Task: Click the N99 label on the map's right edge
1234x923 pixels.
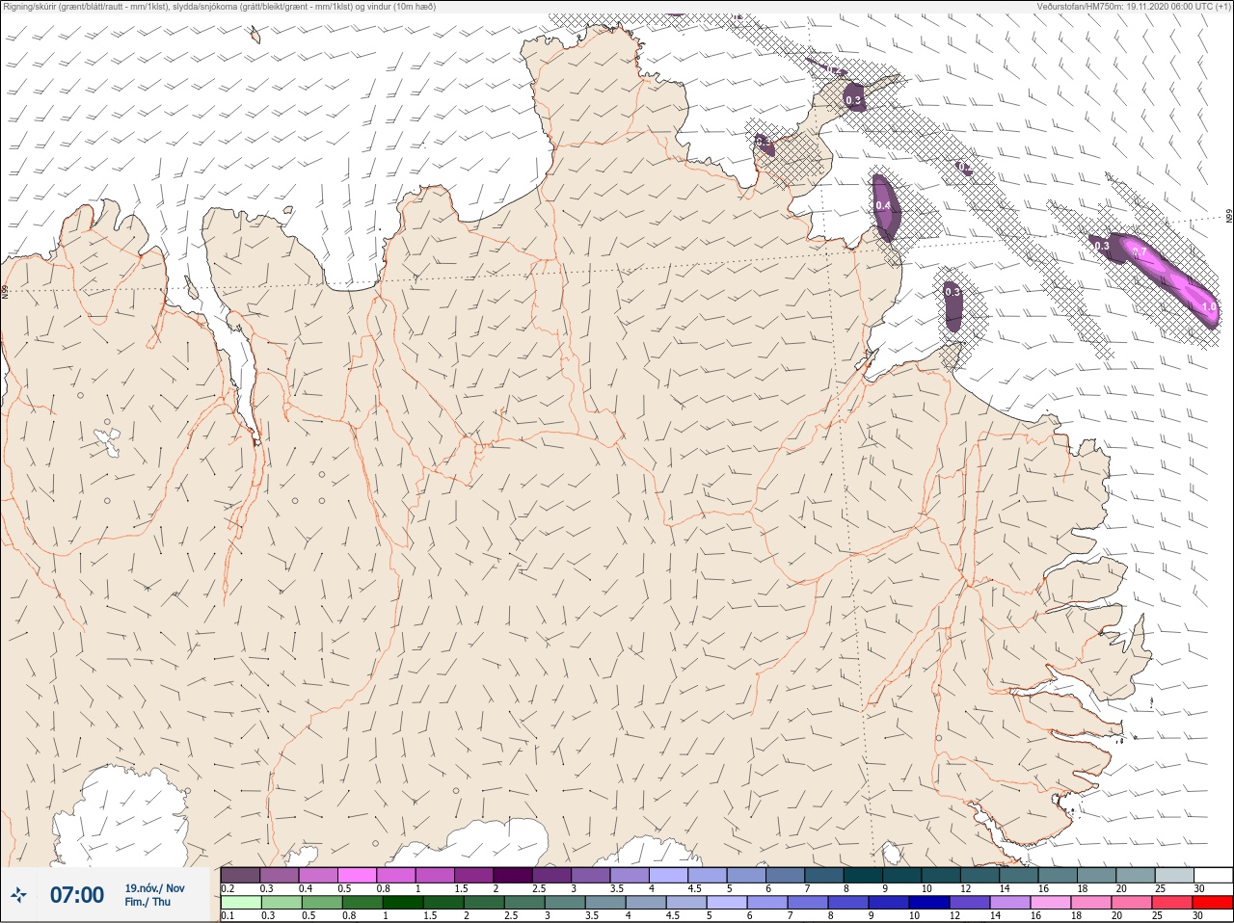Action: 1229,218
